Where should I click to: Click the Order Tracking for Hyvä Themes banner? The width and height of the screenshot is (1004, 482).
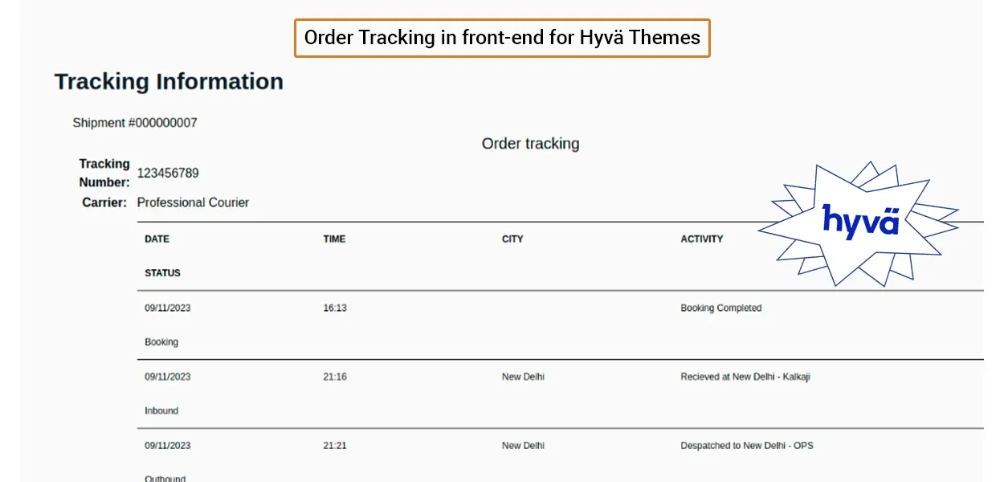click(502, 38)
